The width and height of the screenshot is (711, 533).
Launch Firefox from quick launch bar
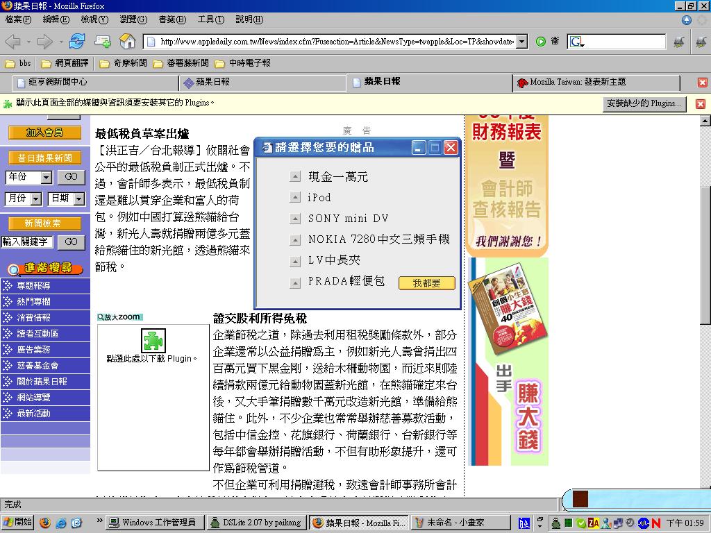tap(45, 523)
